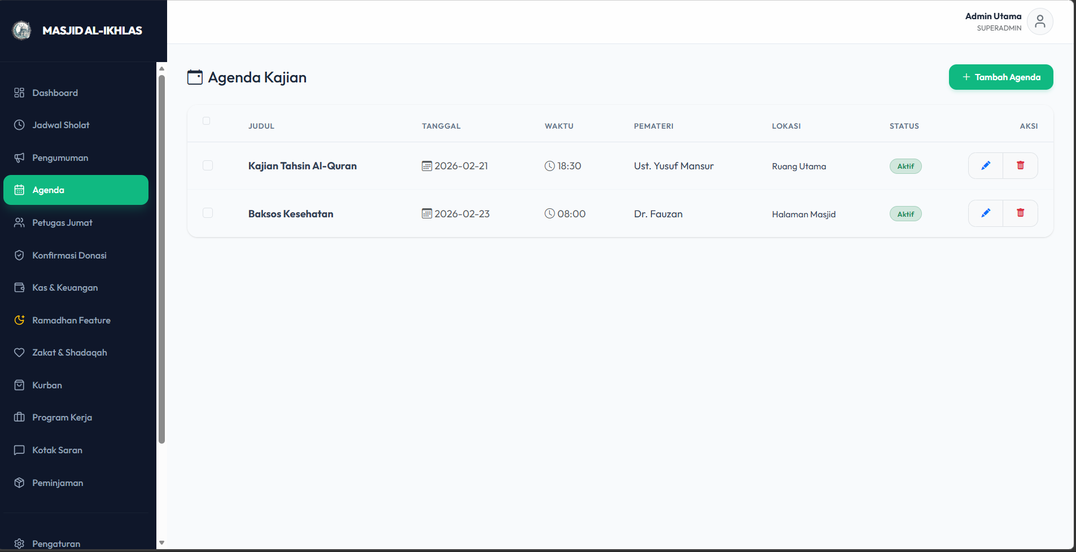Viewport: 1076px width, 552px height.
Task: Click the Ramadhan Feature moon icon
Action: (19, 320)
